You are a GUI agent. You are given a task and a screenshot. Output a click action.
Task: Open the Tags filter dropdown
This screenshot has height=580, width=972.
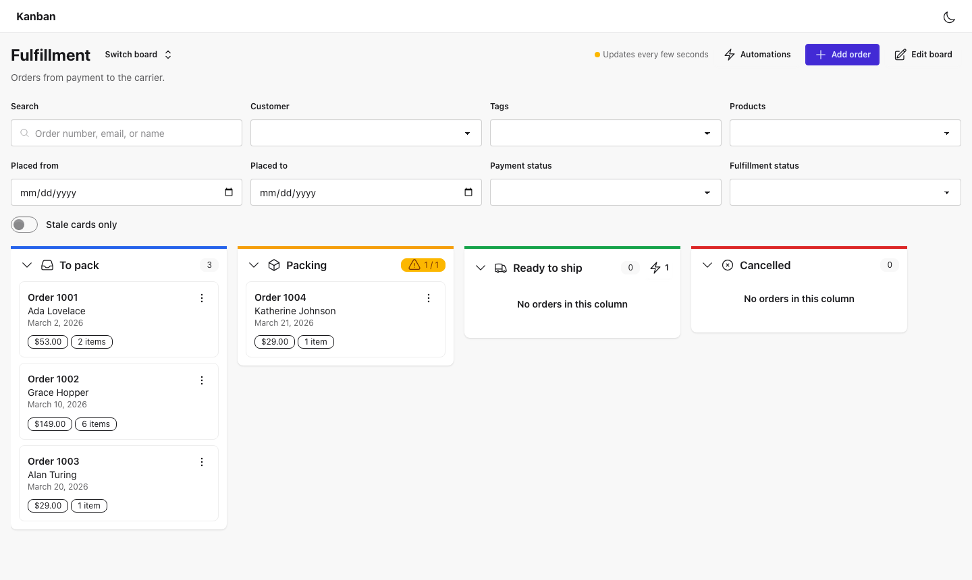[605, 133]
